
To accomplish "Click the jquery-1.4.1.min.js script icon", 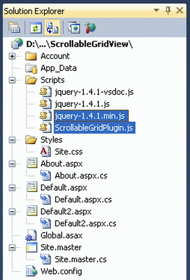I will tap(46, 116).
